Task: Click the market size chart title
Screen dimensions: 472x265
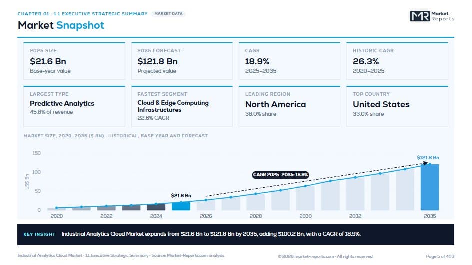Action: click(116, 136)
